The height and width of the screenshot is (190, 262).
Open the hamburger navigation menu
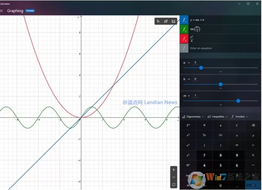pos(2,11)
